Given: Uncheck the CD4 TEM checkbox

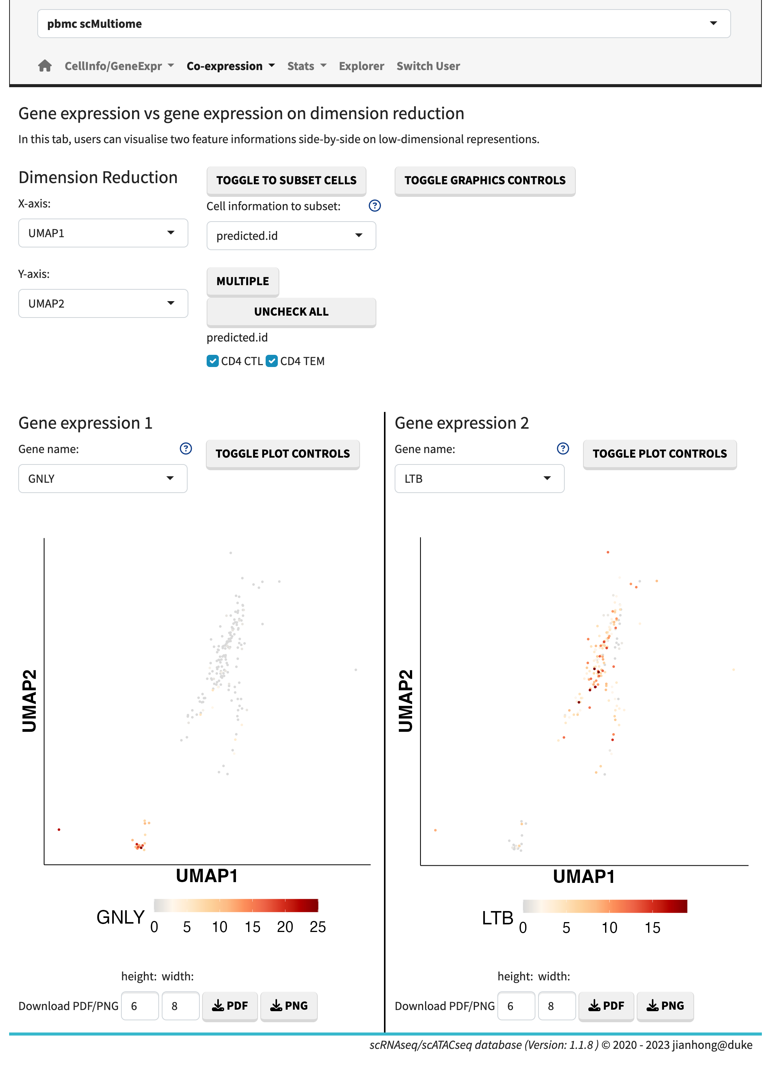Looking at the screenshot, I should tap(272, 361).
